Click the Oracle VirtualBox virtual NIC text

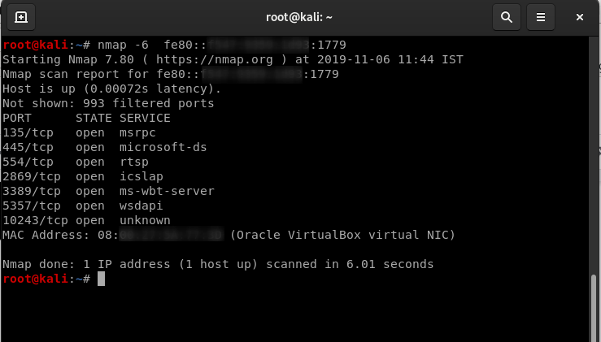pyautogui.click(x=342, y=235)
